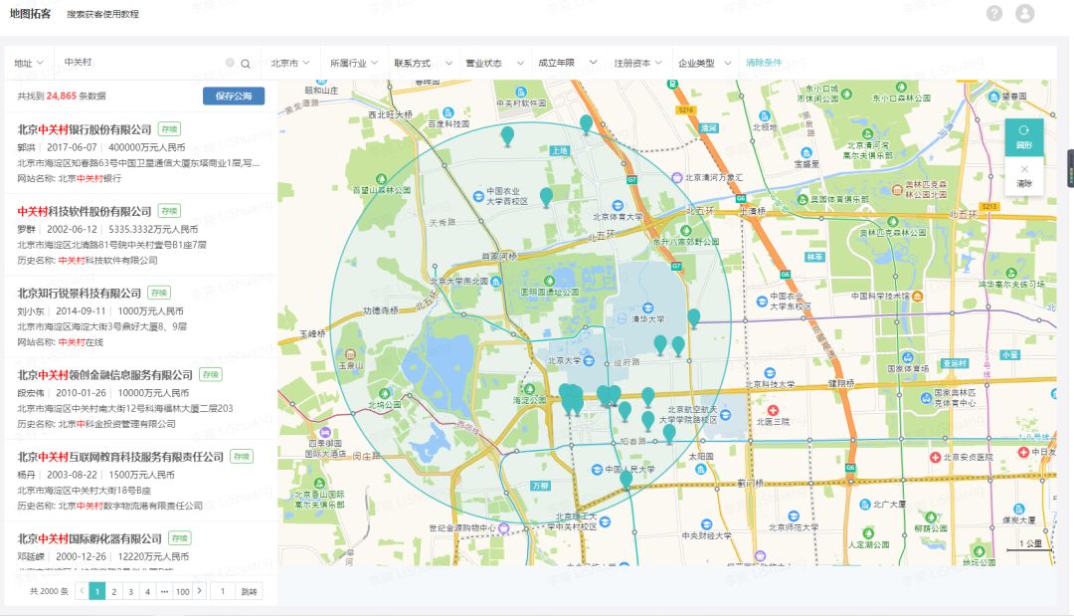The image size is (1074, 616).
Task: Click the magnifier search icon
Action: pyautogui.click(x=246, y=64)
